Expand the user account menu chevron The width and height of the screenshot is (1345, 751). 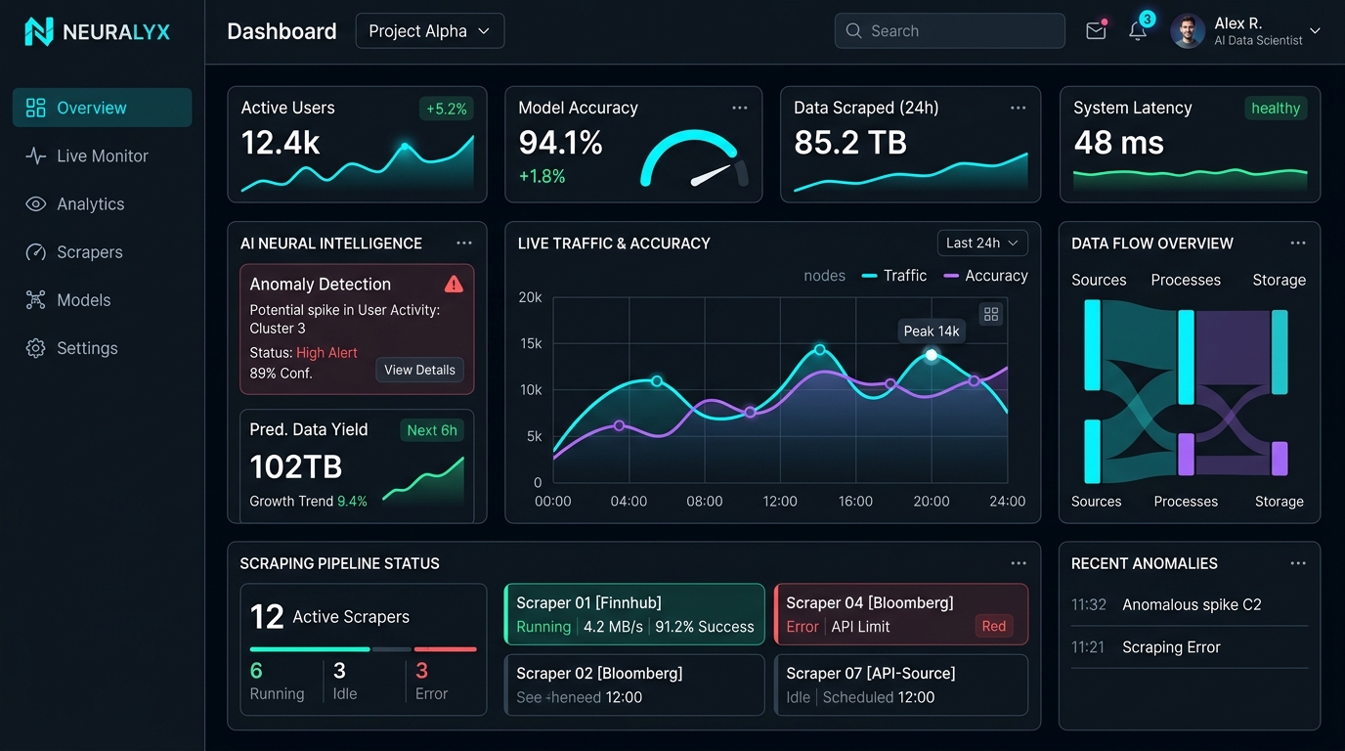click(x=1315, y=31)
